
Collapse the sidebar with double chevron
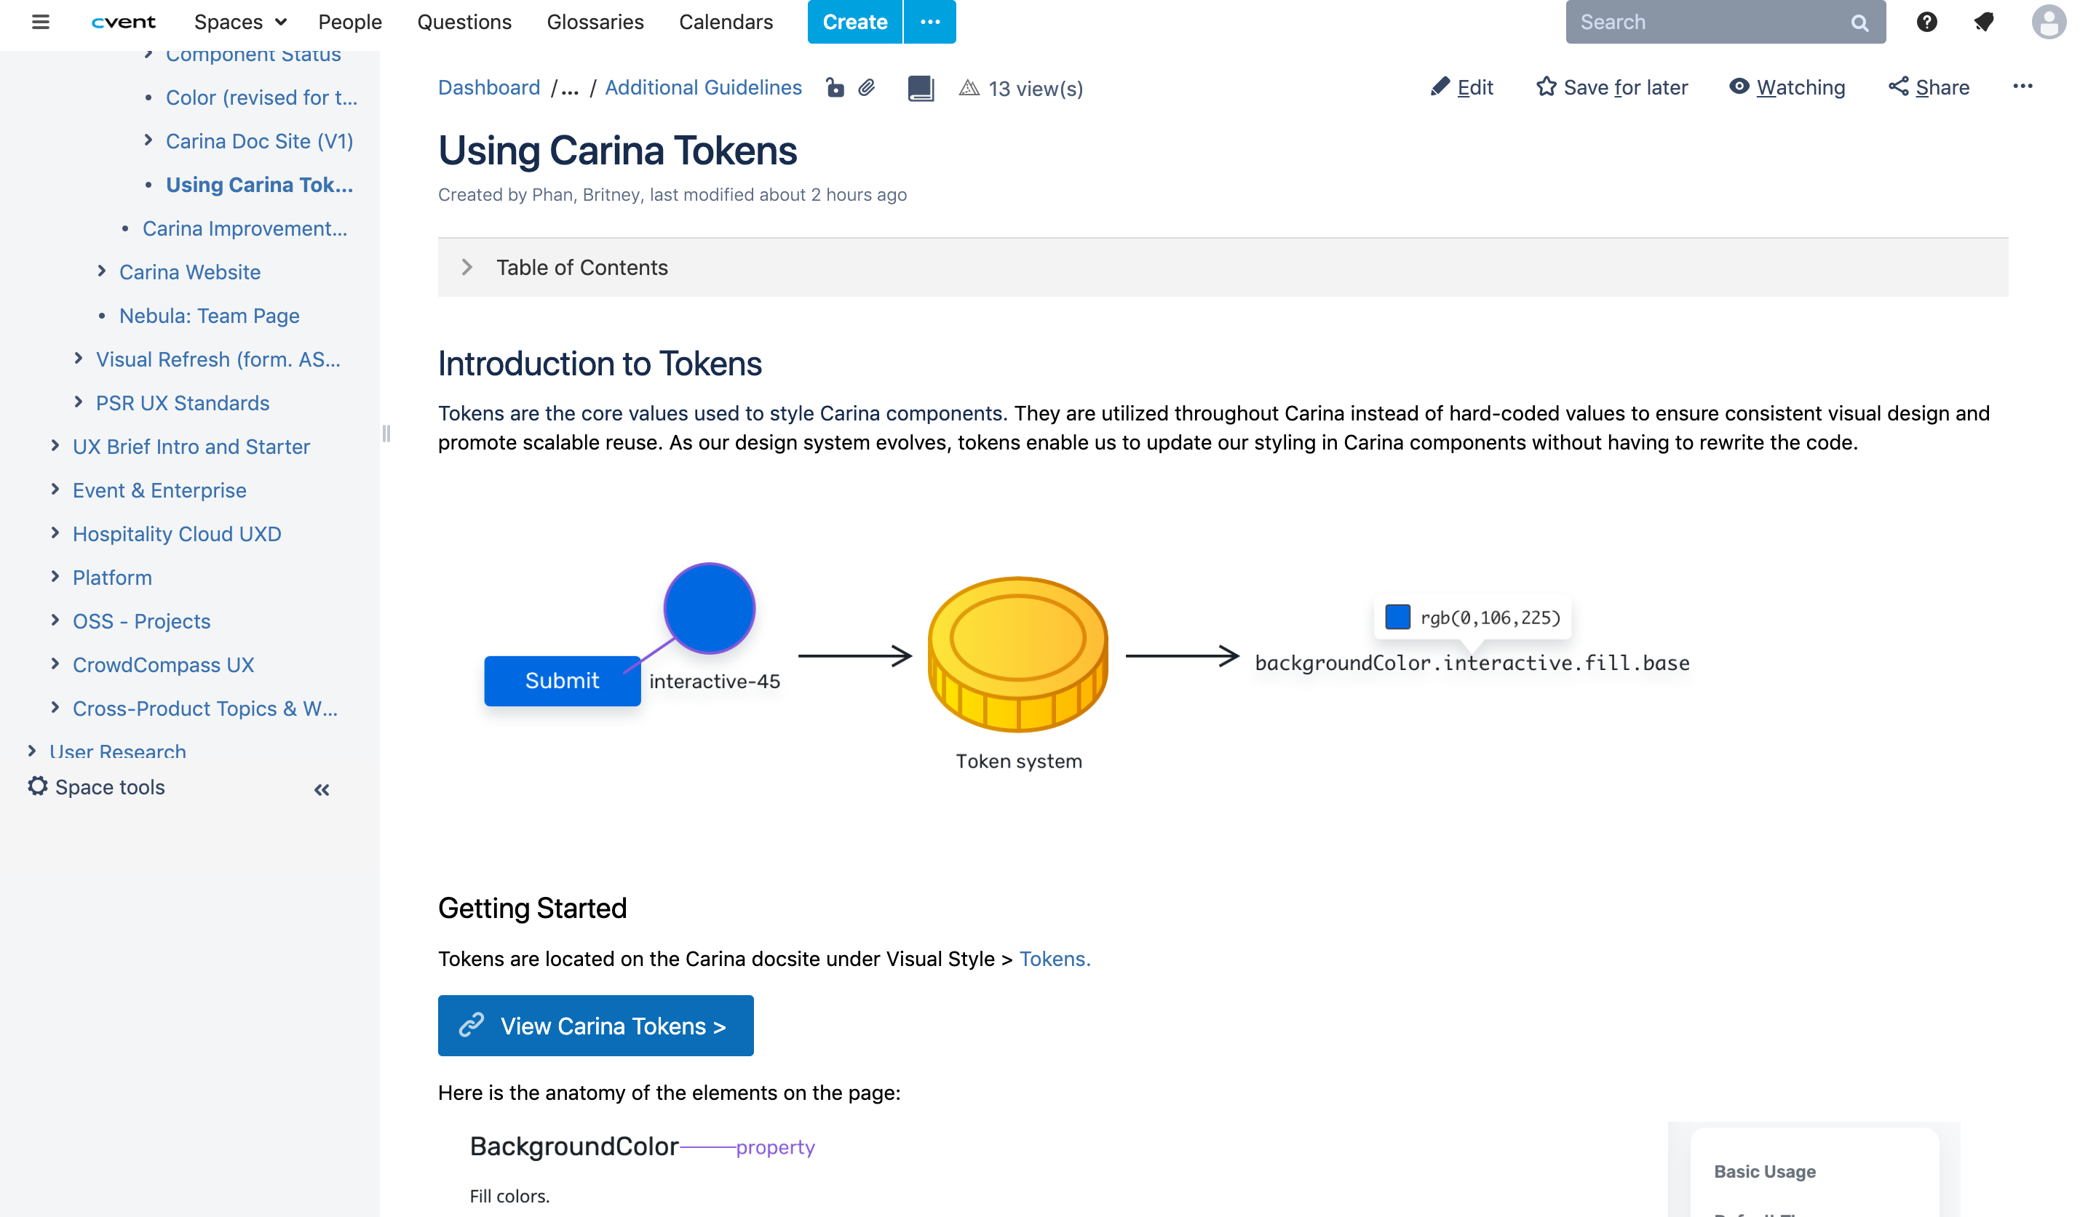(322, 790)
